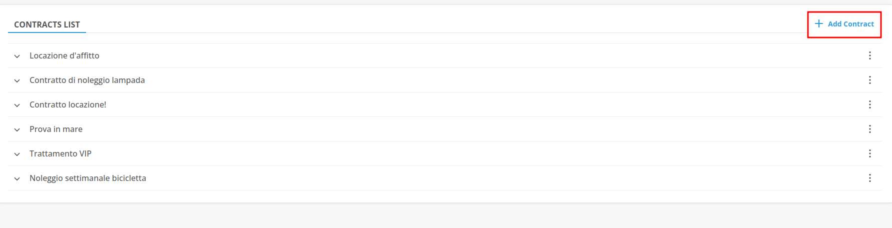
Task: Click the Locazione d'affitto contract name
Action: coord(65,55)
